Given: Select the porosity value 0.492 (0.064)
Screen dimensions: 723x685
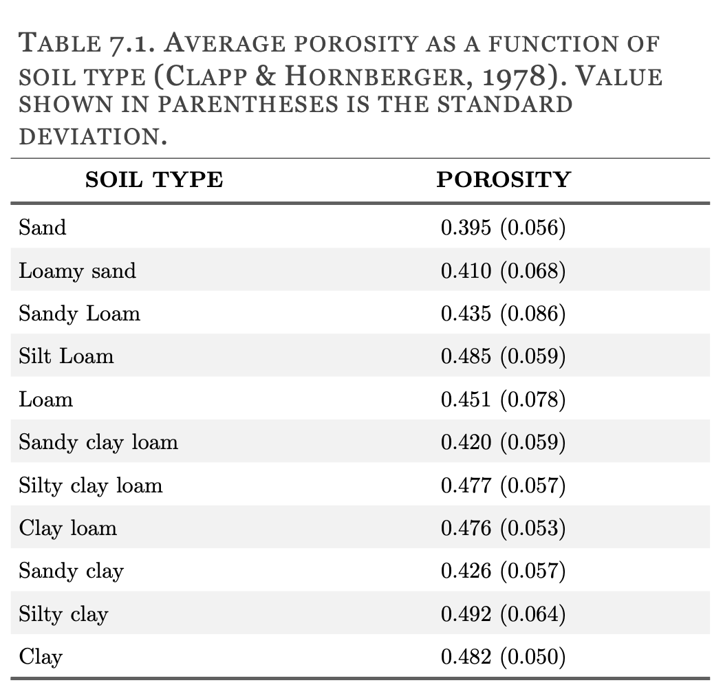Looking at the screenshot, I should click(x=503, y=614).
